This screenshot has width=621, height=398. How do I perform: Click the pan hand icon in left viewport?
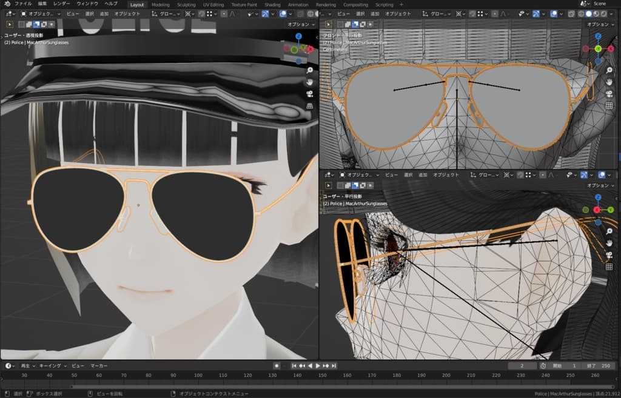click(309, 82)
